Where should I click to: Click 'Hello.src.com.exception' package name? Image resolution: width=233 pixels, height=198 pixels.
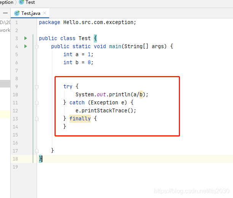pos(98,22)
